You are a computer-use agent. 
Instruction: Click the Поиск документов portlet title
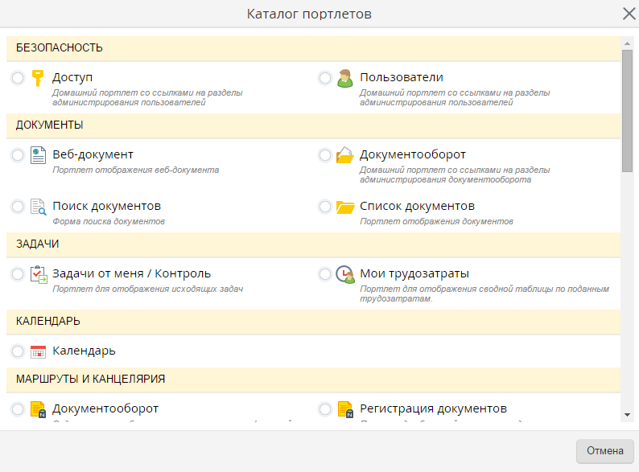106,206
